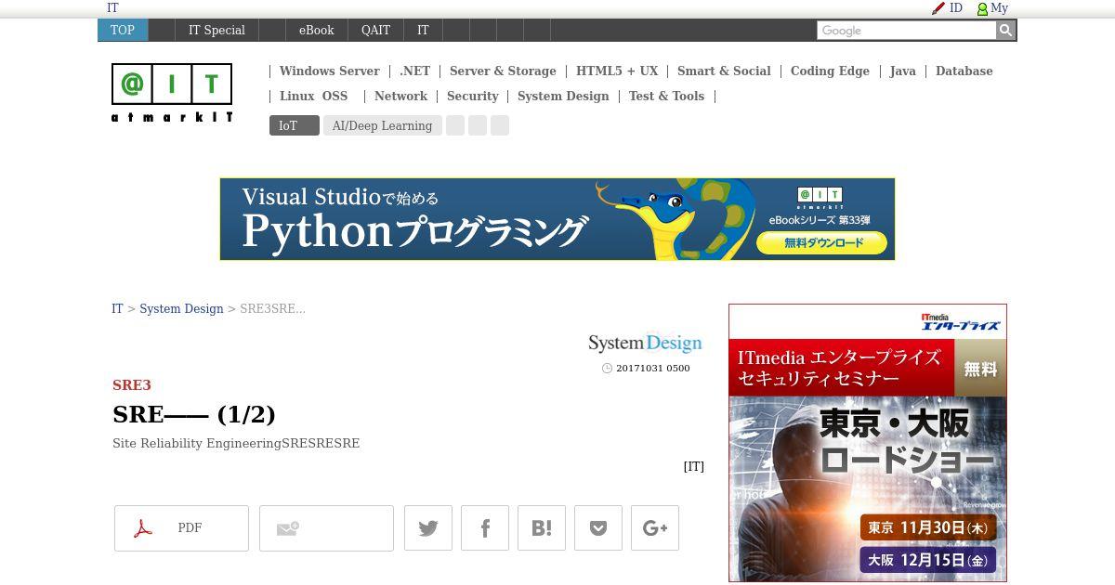1115x585 pixels.
Task: Open the IT tab in nav bar
Action: (423, 30)
